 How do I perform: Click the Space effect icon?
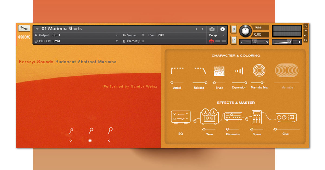(x=256, y=117)
